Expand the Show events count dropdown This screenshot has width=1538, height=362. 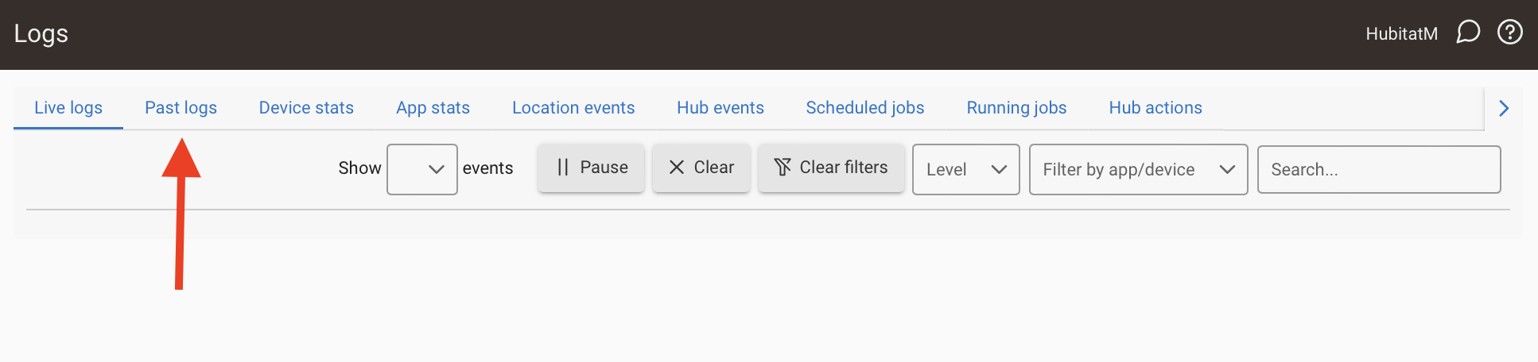tap(422, 169)
